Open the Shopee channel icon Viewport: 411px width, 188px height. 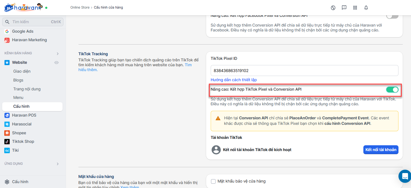click(x=7, y=133)
